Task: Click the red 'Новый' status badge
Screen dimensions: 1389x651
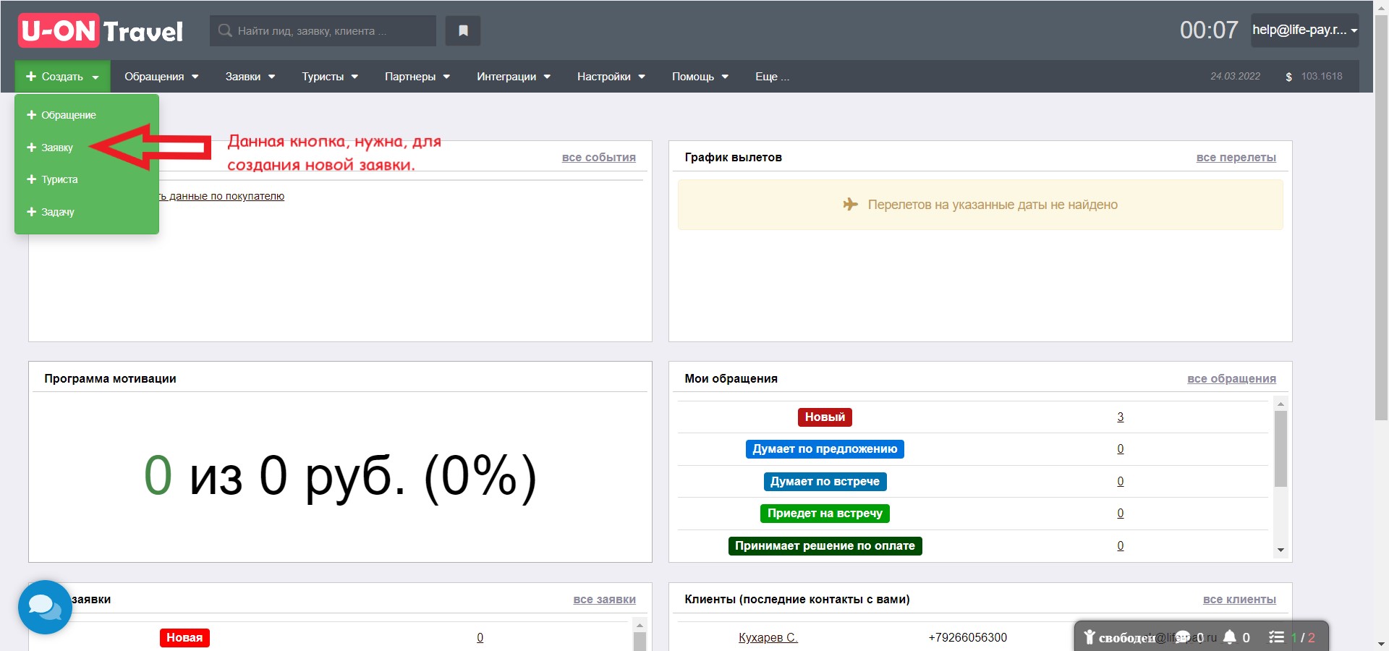Action: (x=825, y=417)
